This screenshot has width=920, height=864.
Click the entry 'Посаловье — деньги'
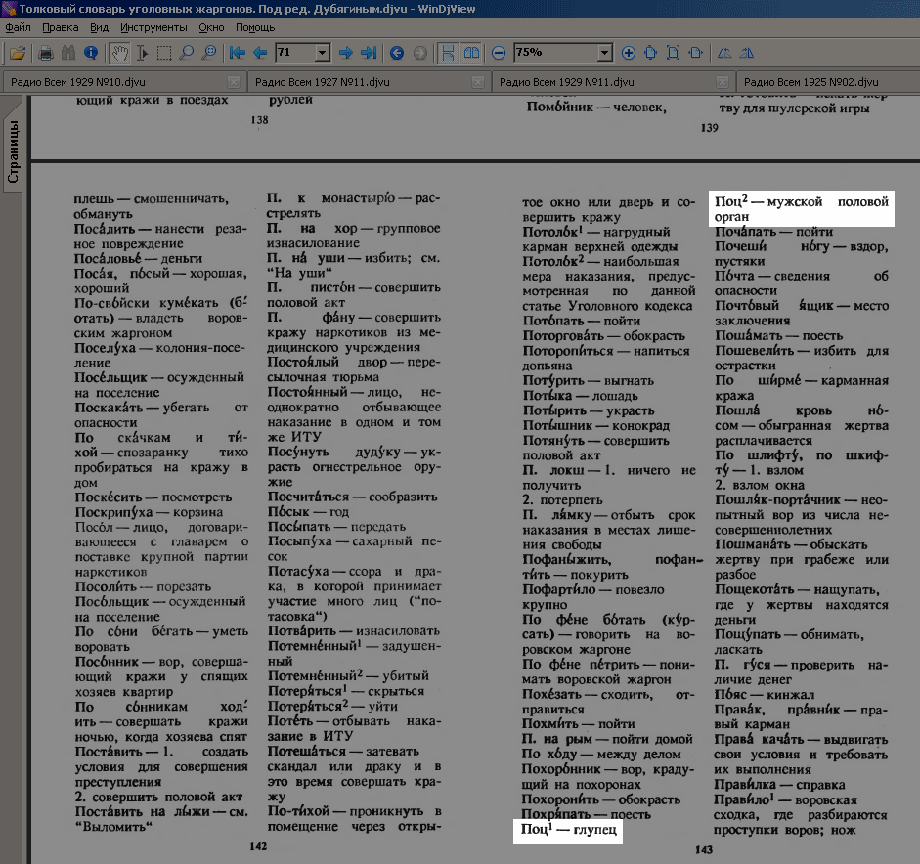138,259
